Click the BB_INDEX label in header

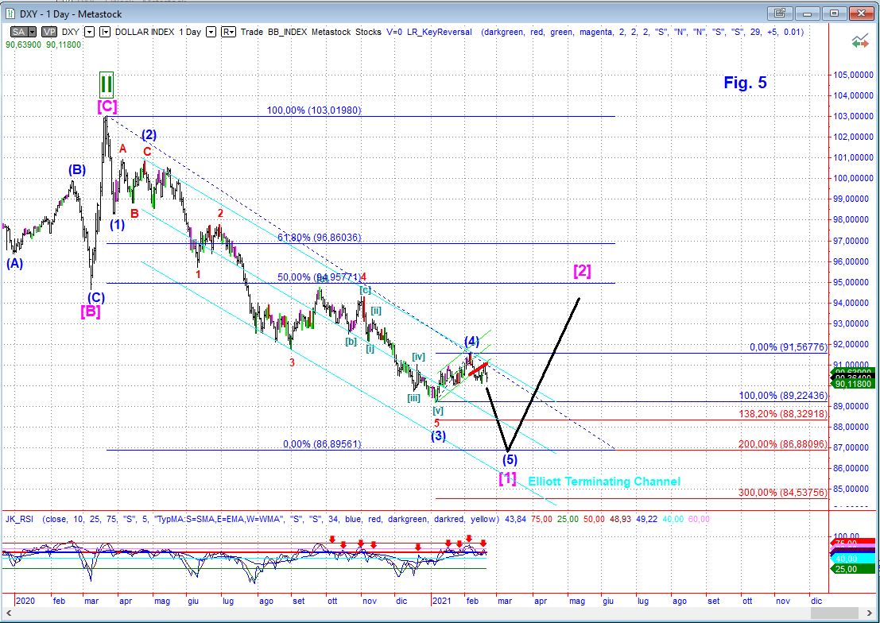285,32
